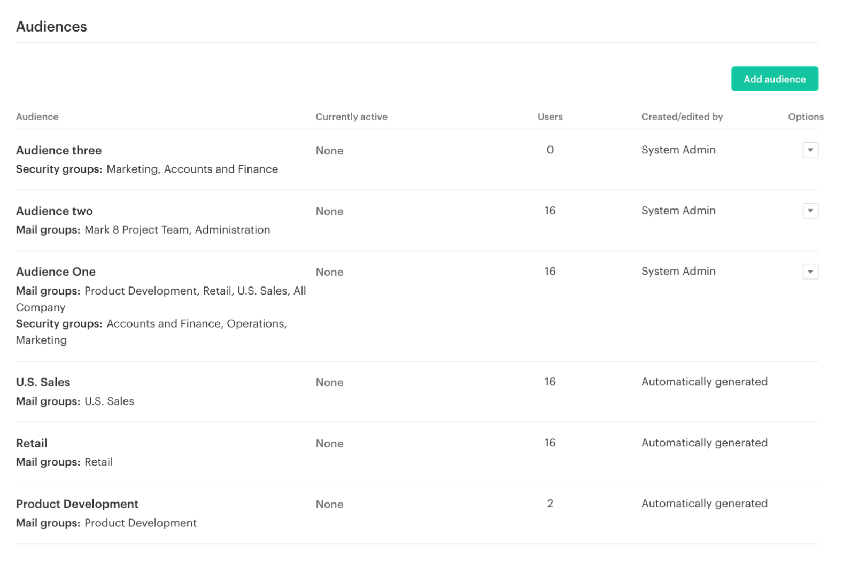Screen dimensions: 851x573
Task: Open the Product Development audience
Action: [x=77, y=504]
